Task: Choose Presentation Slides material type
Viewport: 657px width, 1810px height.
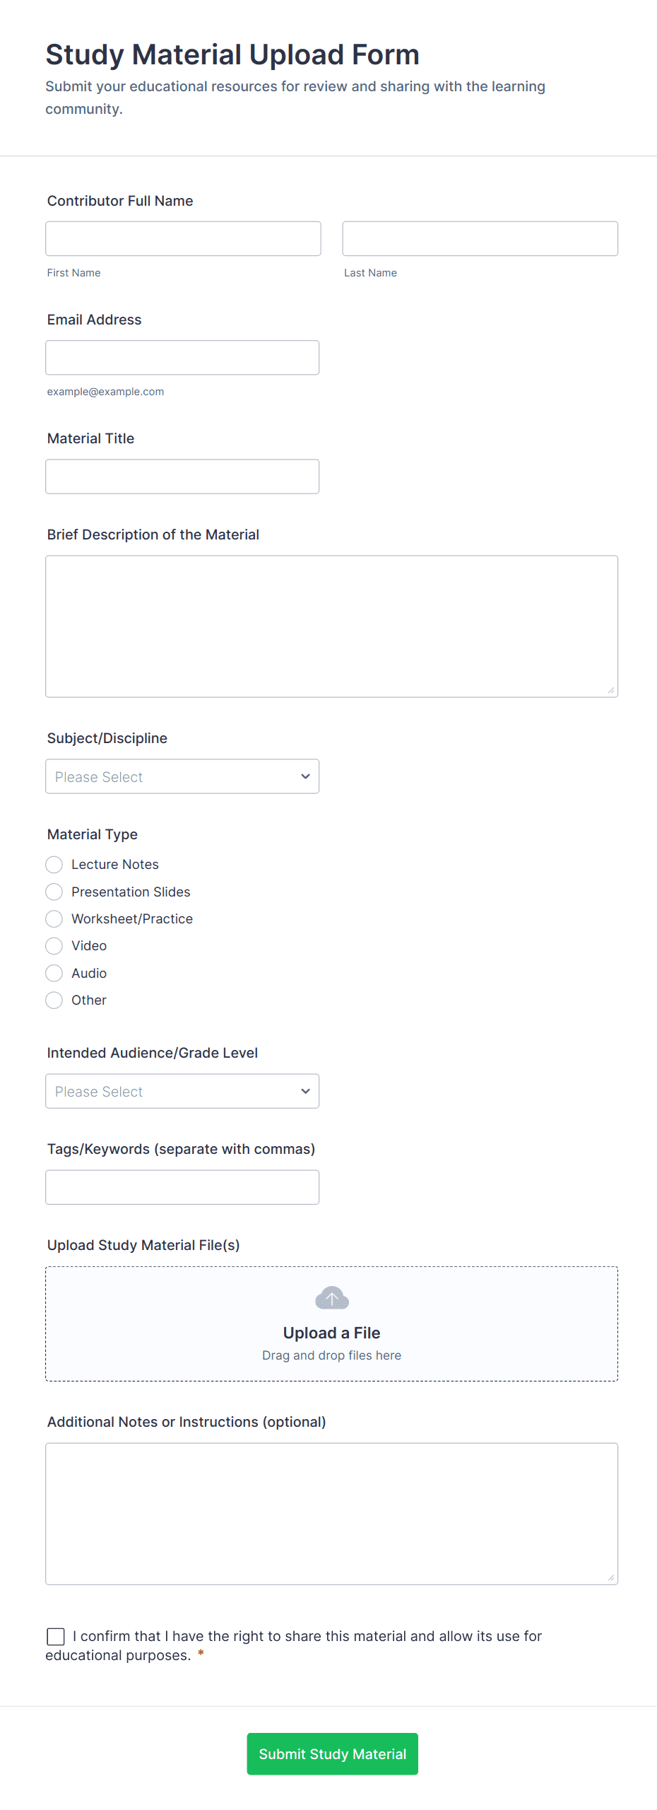Action: click(54, 892)
